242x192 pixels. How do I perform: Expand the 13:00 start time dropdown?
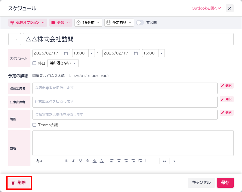pyautogui.click(x=92, y=53)
